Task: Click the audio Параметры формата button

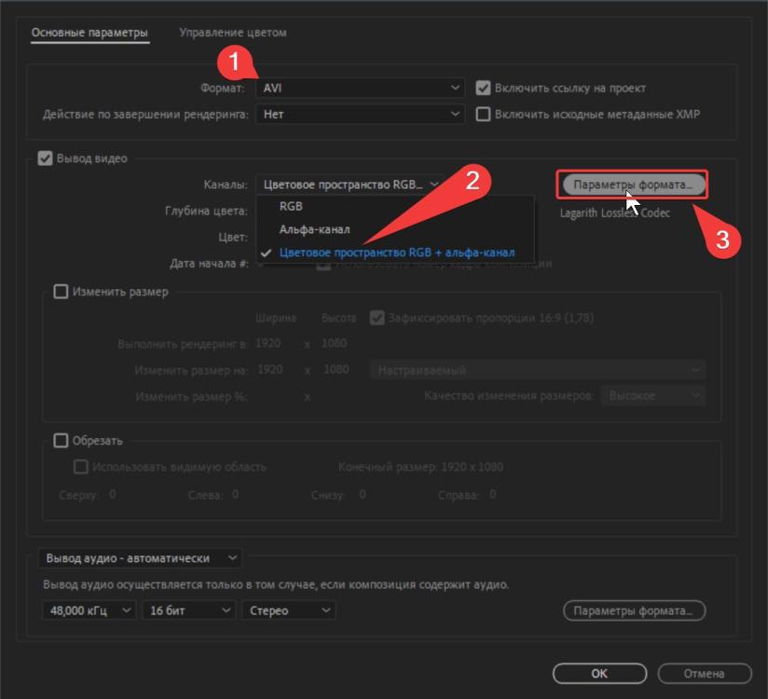Action: click(x=633, y=611)
